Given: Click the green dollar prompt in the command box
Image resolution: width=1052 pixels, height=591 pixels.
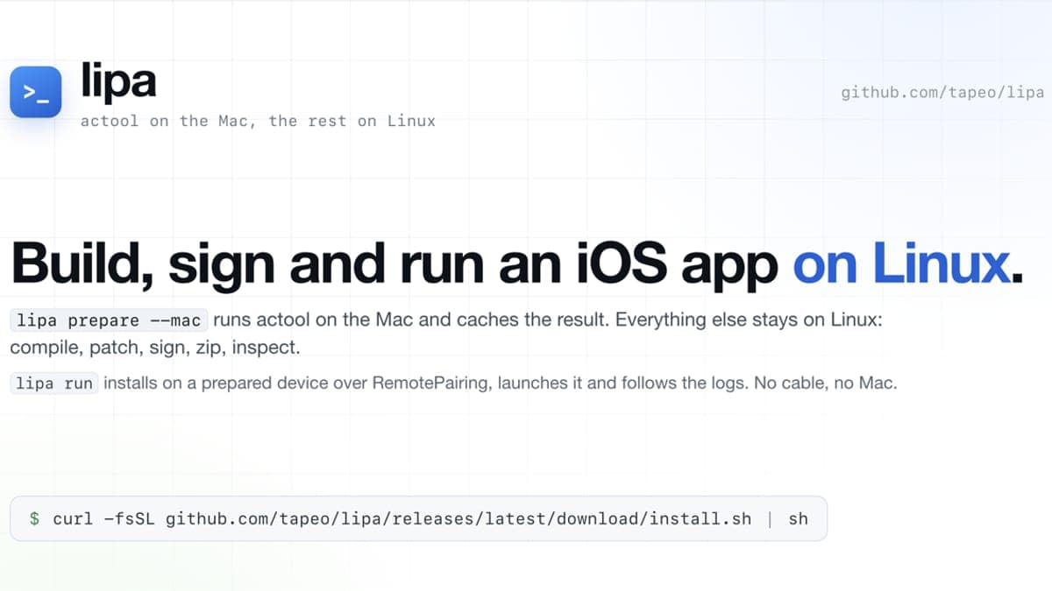Looking at the screenshot, I should (x=34, y=518).
